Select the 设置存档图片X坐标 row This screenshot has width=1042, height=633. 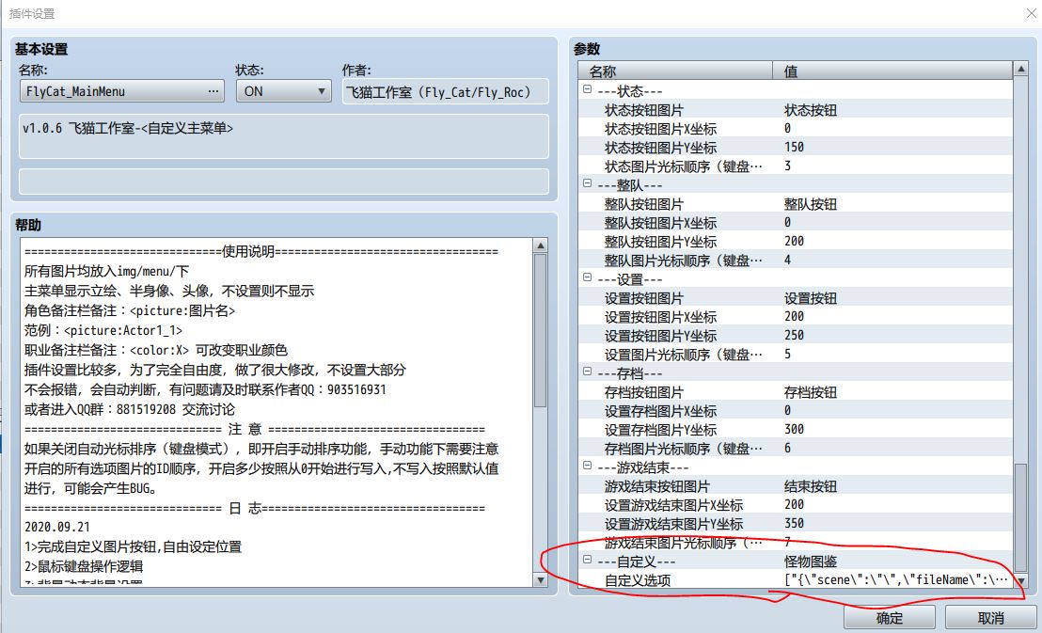coord(796,411)
